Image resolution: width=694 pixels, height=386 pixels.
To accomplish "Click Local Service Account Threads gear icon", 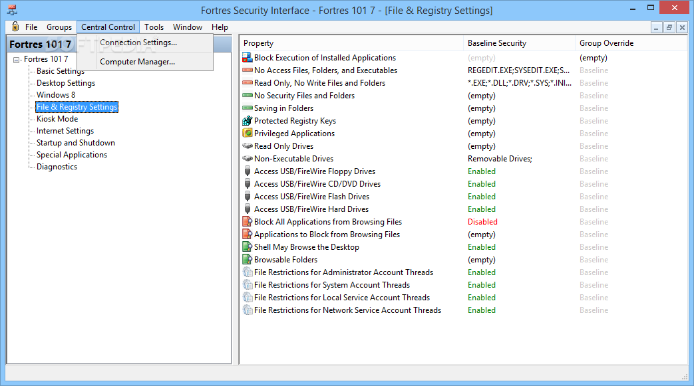I will pyautogui.click(x=248, y=297).
